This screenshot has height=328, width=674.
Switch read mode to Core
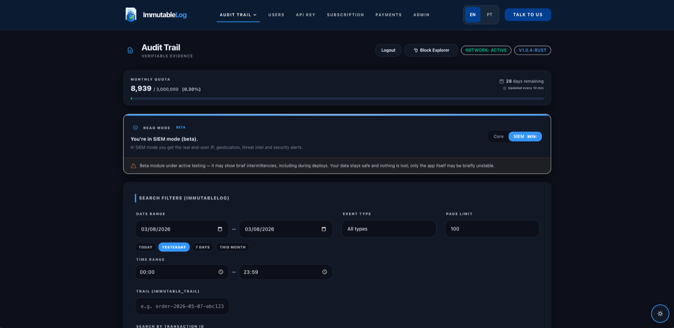point(498,137)
